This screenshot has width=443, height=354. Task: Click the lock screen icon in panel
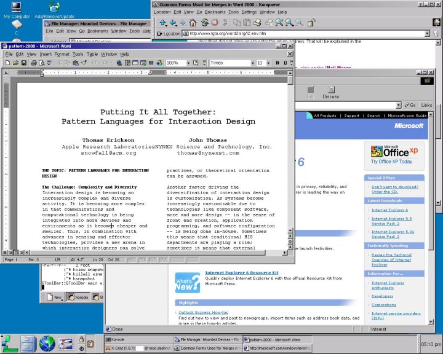pyautogui.click(x=81, y=339)
